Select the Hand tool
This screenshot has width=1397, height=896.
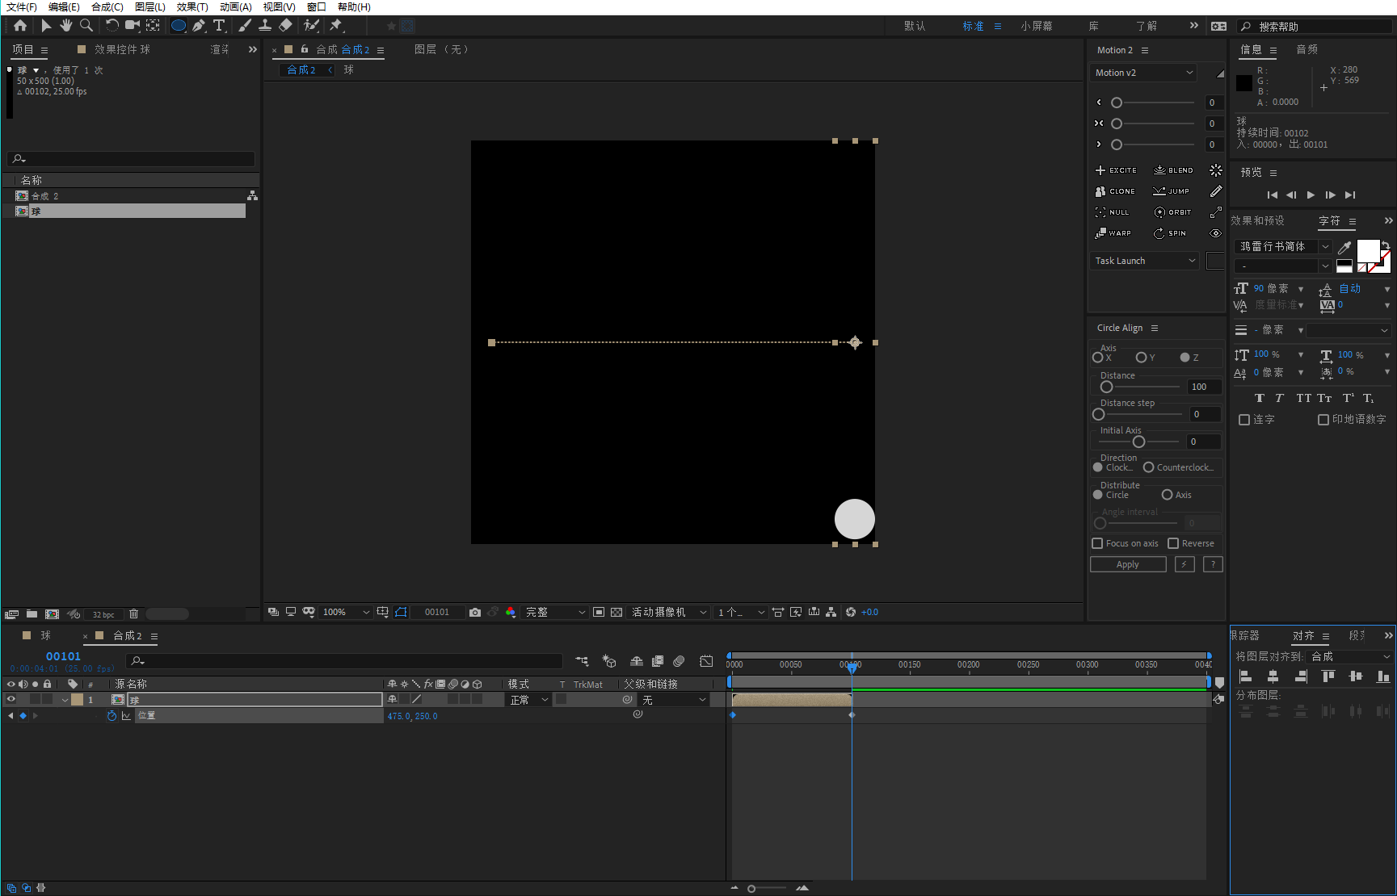pos(66,26)
